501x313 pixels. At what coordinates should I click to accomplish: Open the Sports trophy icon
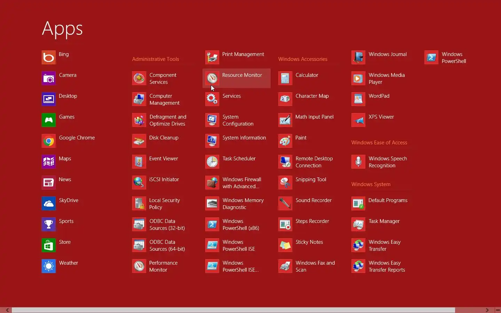pos(49,224)
